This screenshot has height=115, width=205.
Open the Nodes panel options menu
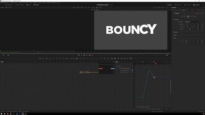click(113, 62)
